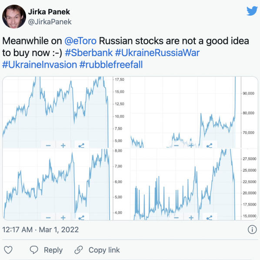Viewport: 260px width, 260px height.
Task: Like the tweet with the heart icon
Action: pos(8,250)
